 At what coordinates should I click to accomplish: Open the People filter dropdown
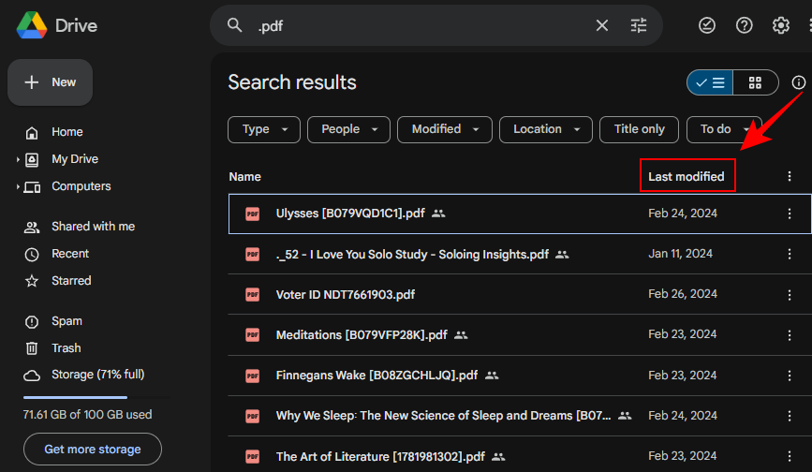pos(348,129)
